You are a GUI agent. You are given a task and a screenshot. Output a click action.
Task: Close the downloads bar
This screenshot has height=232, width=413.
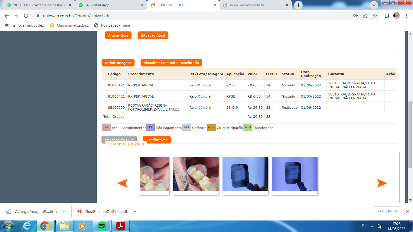(x=407, y=211)
